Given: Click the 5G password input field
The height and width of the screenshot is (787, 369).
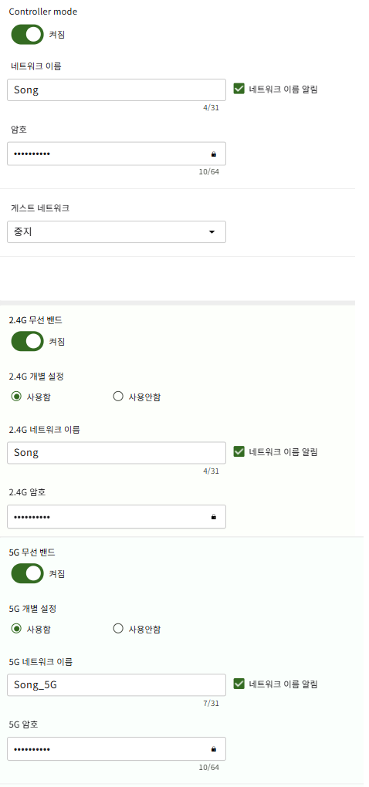Looking at the screenshot, I should 117,749.
